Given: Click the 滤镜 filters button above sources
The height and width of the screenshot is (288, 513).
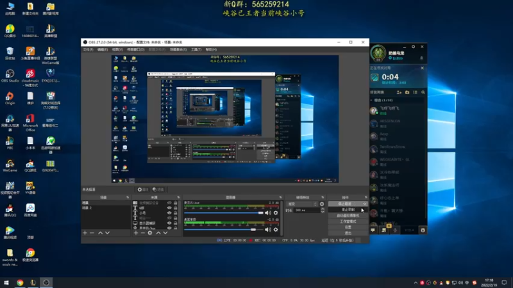Looking at the screenshot, I should coord(158,189).
